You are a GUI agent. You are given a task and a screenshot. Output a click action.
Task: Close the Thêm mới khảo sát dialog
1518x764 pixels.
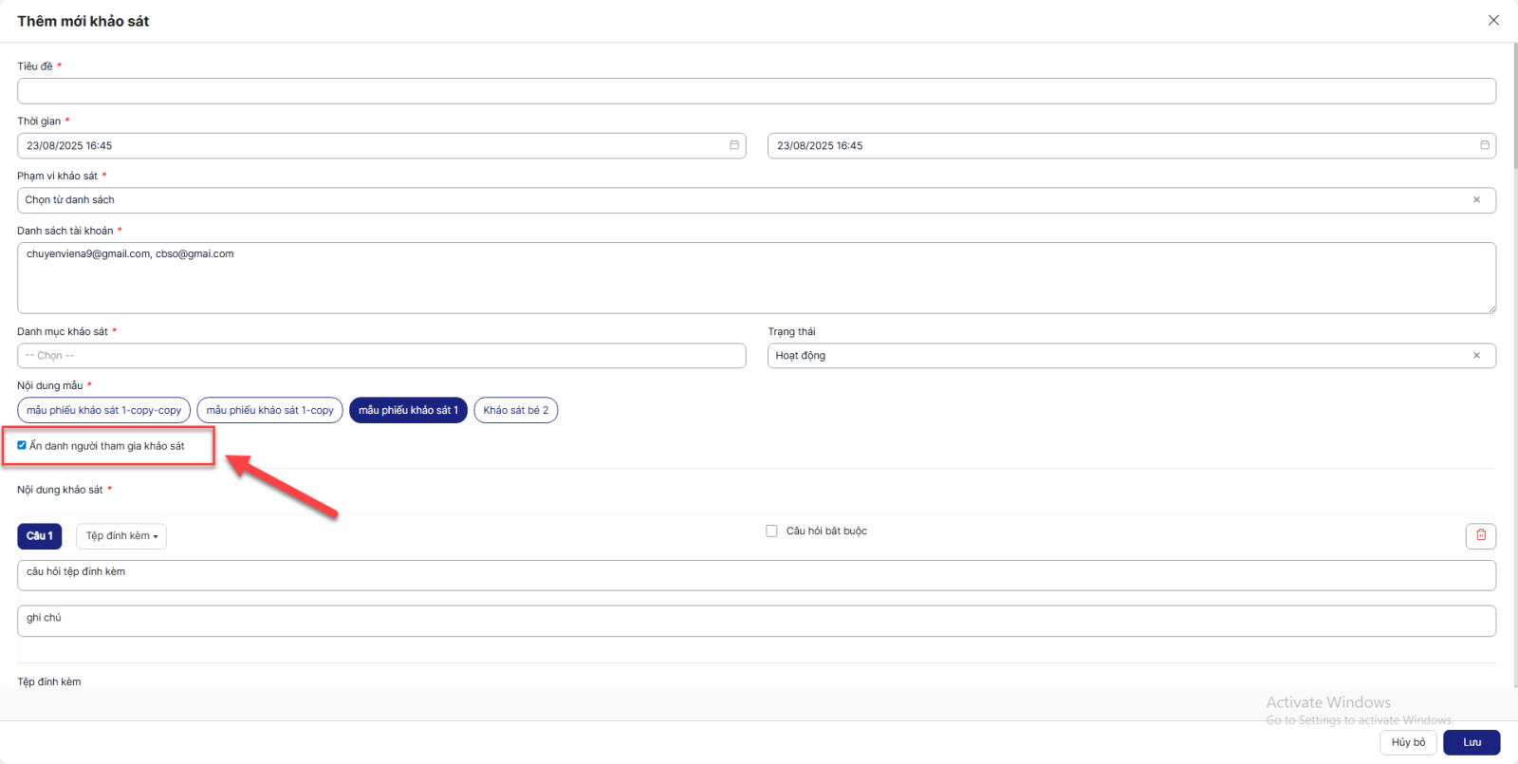[1493, 20]
